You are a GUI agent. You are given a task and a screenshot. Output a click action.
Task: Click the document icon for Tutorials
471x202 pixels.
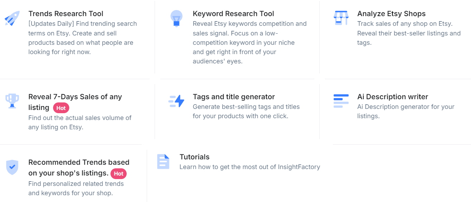[x=163, y=162]
